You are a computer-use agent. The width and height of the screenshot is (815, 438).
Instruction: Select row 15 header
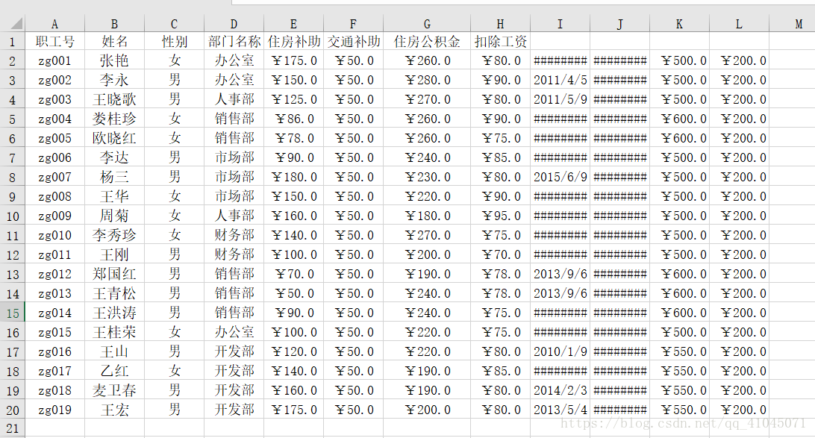point(13,313)
